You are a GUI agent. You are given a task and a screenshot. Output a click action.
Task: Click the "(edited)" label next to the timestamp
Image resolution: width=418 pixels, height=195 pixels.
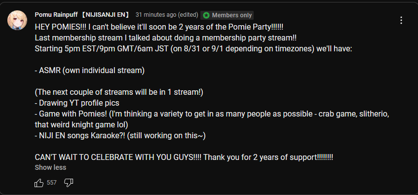click(x=189, y=15)
